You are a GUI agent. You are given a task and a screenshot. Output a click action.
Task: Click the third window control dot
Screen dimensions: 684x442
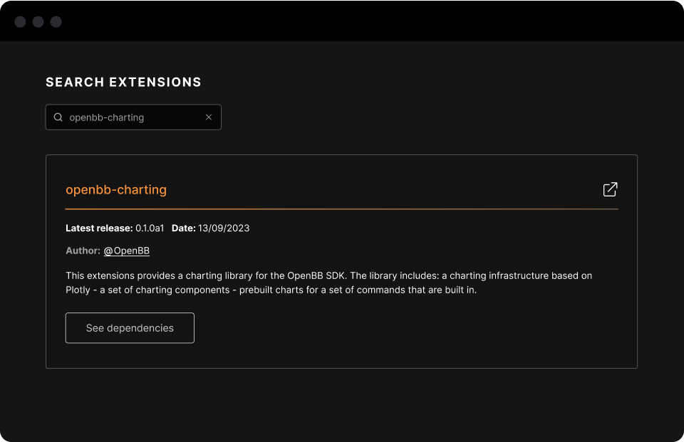56,22
